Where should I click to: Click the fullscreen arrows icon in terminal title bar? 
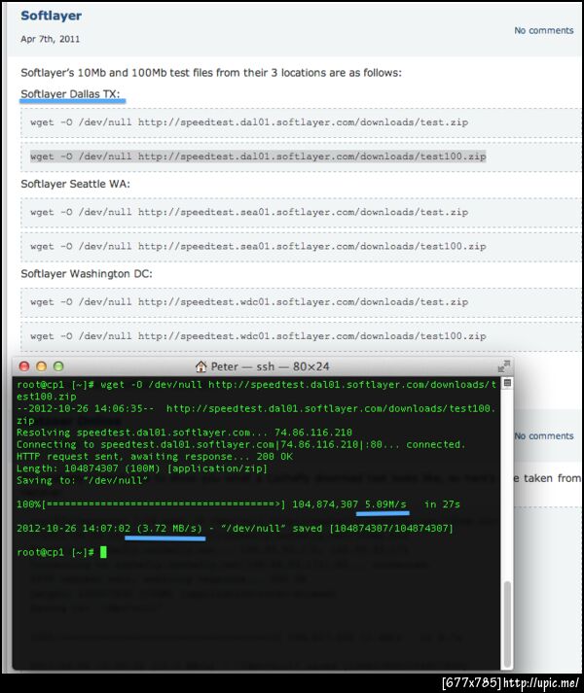pos(504,366)
